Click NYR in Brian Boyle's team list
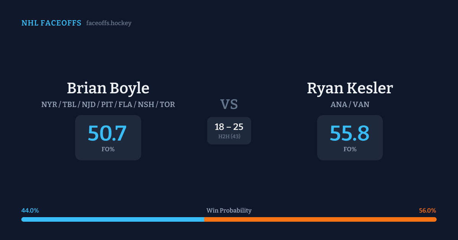458x240 pixels. coord(48,104)
